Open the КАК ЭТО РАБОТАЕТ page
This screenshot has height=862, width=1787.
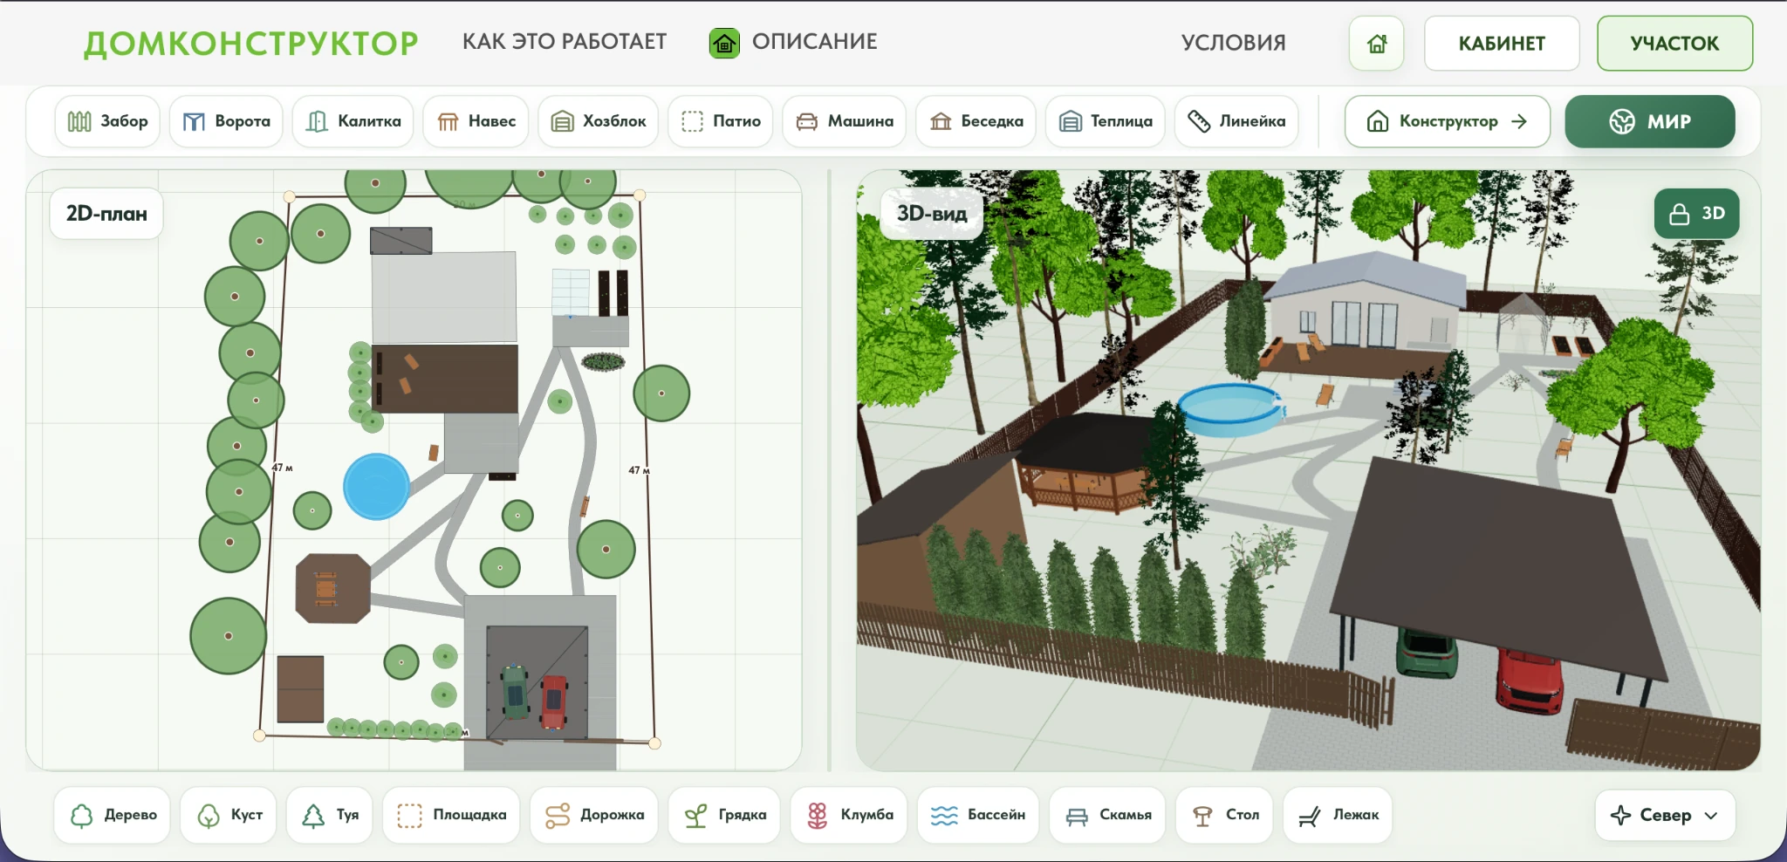coord(565,42)
